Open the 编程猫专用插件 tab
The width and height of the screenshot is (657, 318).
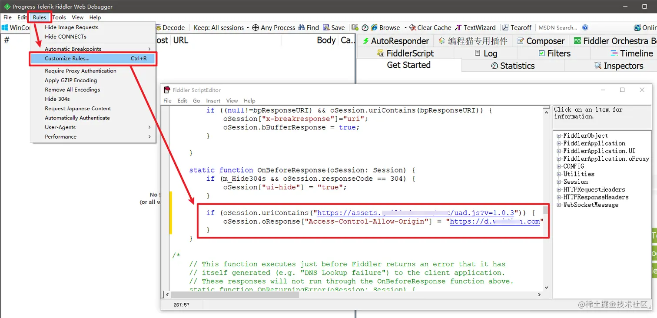pyautogui.click(x=473, y=41)
